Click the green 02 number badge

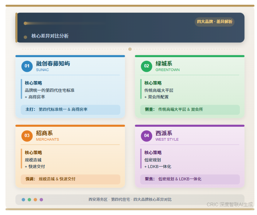[147, 66]
